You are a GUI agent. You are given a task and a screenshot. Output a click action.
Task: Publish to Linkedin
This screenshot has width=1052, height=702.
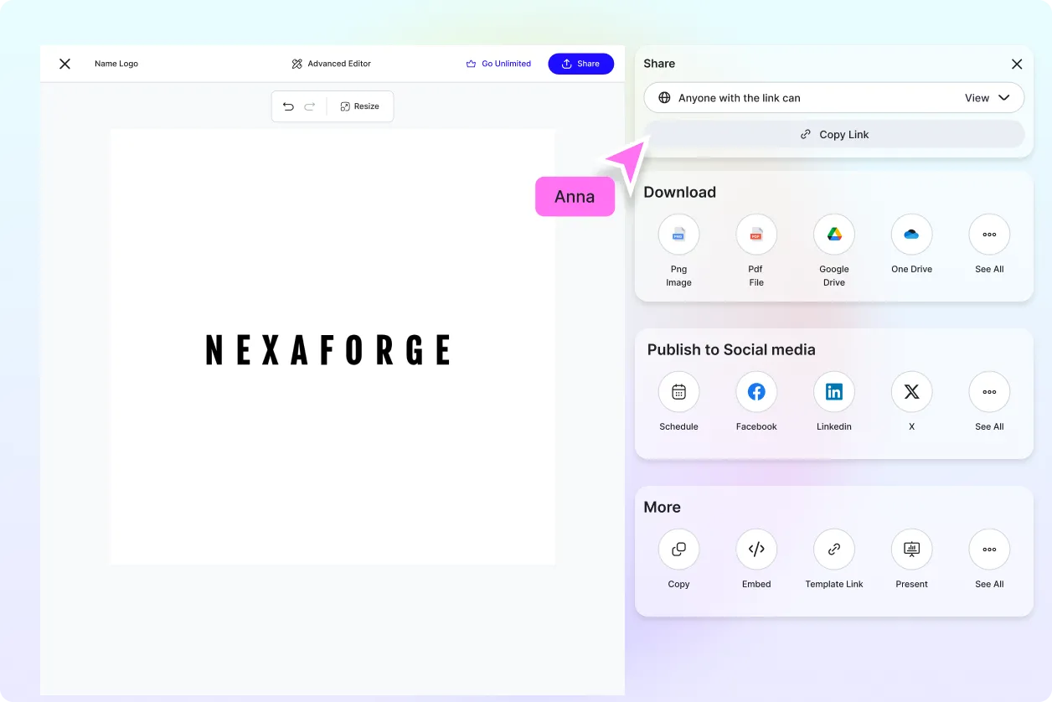tap(834, 392)
